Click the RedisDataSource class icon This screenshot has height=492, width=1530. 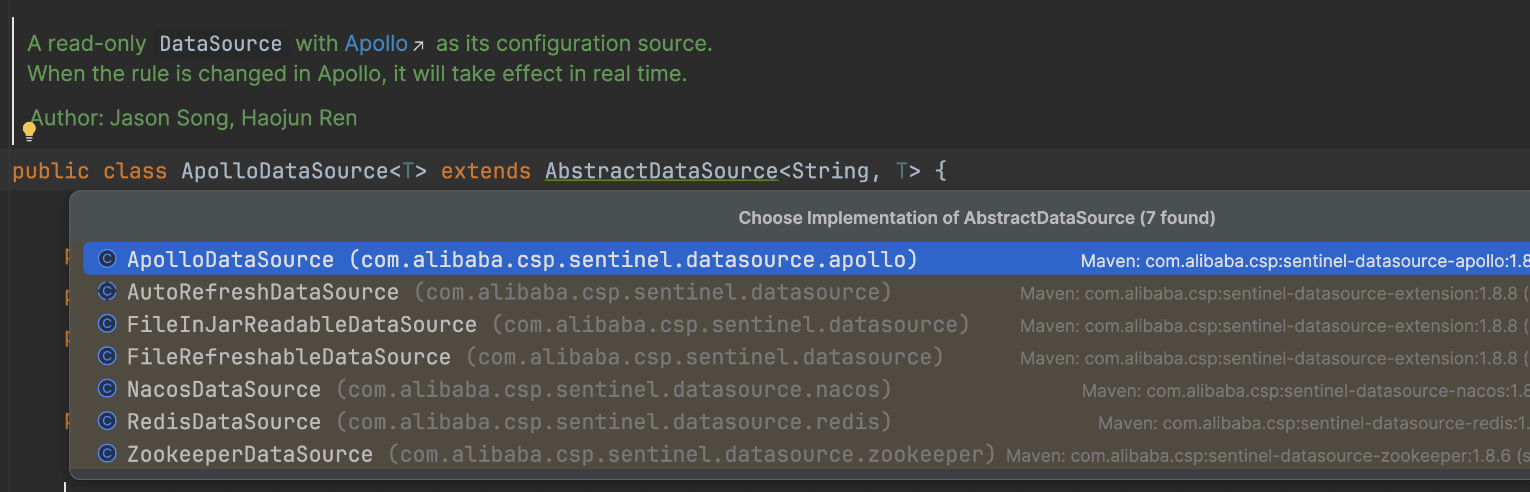(107, 421)
